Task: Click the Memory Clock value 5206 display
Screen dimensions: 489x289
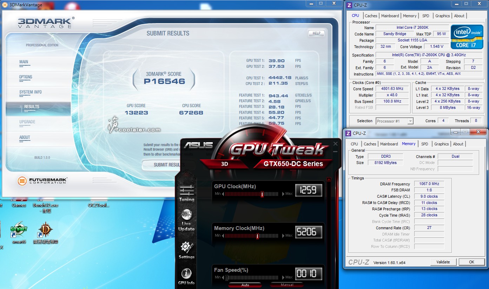Action: (x=309, y=232)
